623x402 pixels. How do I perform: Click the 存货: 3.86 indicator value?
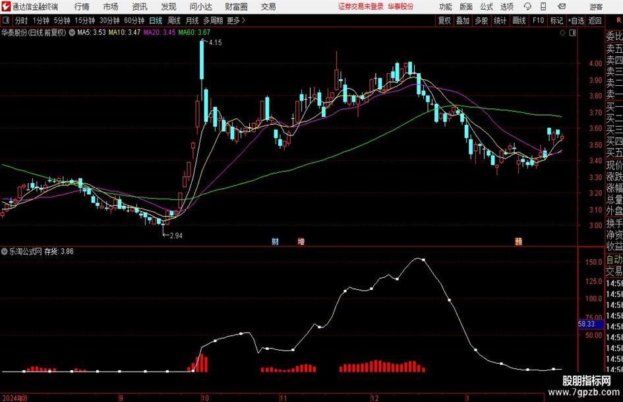point(59,251)
